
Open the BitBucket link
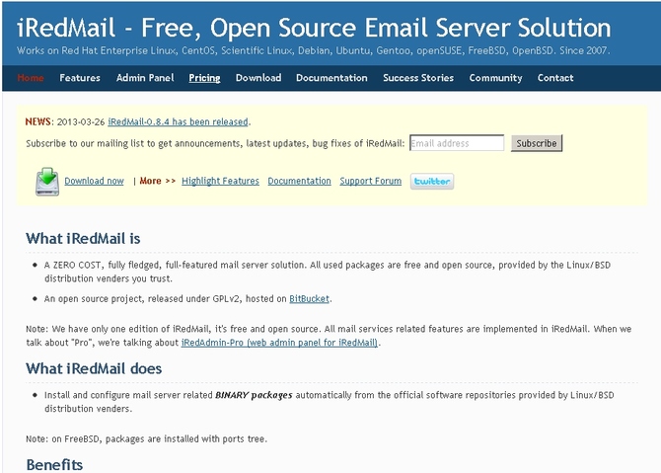[309, 299]
